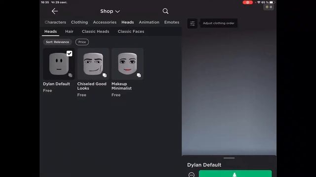Uncheck the Dylan Default selected checkbox
This screenshot has height=177, width=316.
pos(69,54)
